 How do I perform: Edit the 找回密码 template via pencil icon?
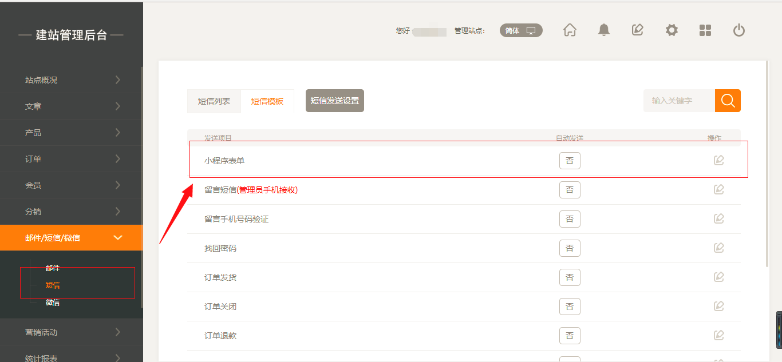pos(719,248)
